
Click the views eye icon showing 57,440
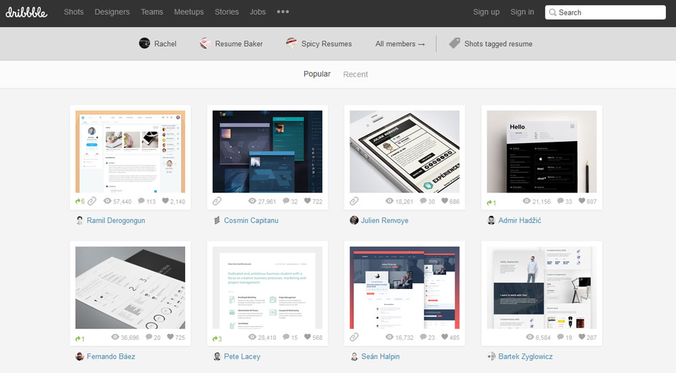pos(107,201)
